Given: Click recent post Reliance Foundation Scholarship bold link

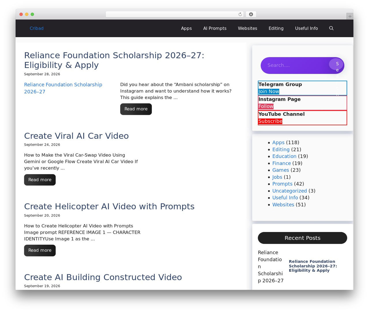Looking at the screenshot, I should [x=313, y=266].
